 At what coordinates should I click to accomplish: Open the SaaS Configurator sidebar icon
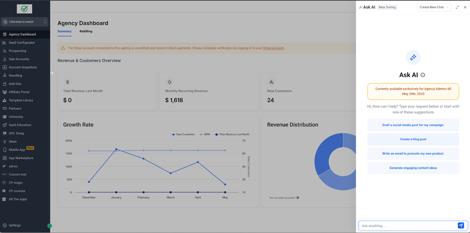tap(5, 42)
